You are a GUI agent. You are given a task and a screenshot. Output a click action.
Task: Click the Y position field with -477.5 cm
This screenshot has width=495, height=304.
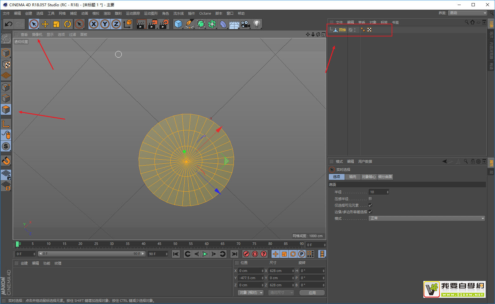250,278
